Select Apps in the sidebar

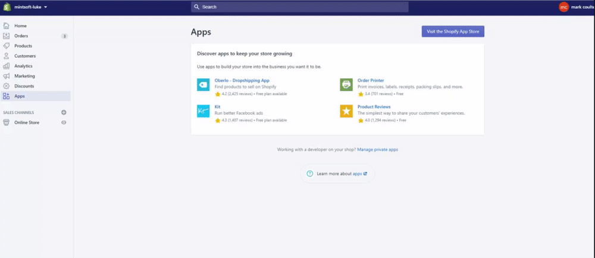pos(36,96)
